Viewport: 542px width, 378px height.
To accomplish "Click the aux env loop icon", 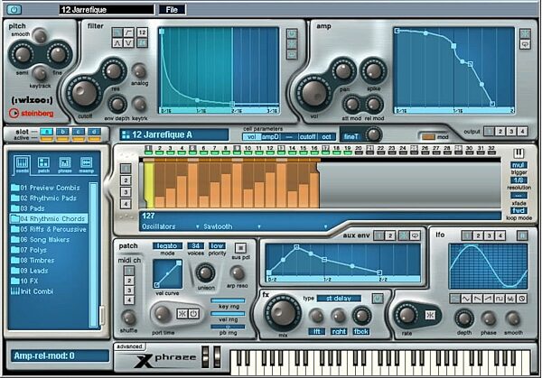I will coord(416,235).
